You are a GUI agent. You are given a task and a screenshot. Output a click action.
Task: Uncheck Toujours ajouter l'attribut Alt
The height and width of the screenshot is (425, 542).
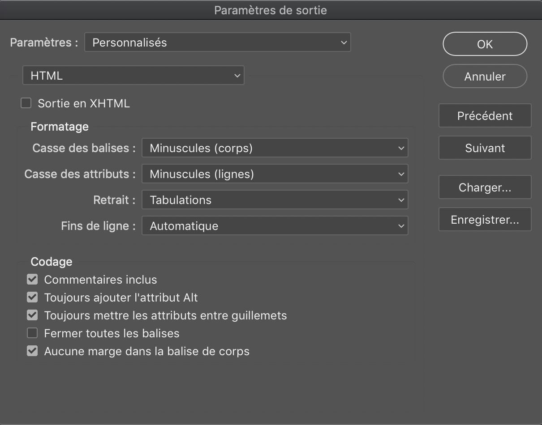pyautogui.click(x=32, y=297)
